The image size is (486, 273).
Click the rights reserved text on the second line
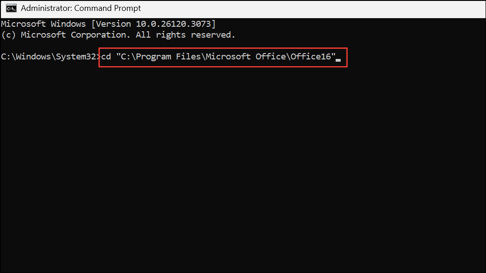(x=195, y=34)
